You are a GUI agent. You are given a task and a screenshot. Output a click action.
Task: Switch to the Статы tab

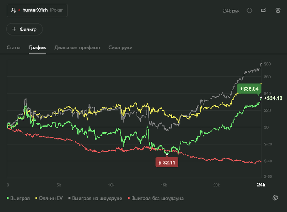coord(14,47)
